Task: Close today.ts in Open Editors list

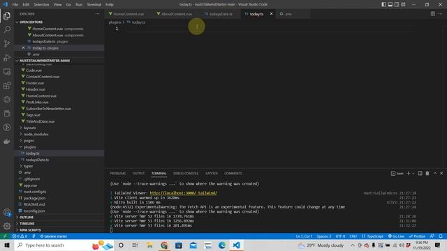Action: pyautogui.click(x=23, y=48)
